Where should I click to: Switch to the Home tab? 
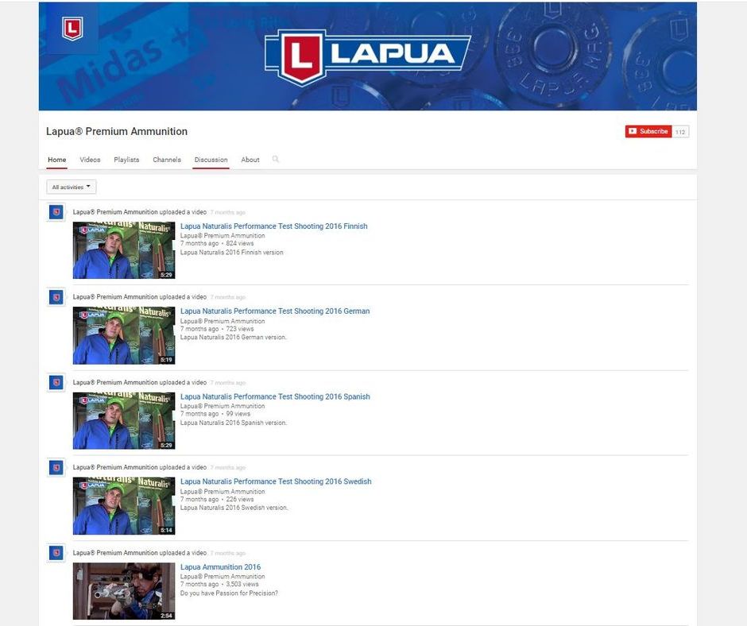[x=57, y=160]
